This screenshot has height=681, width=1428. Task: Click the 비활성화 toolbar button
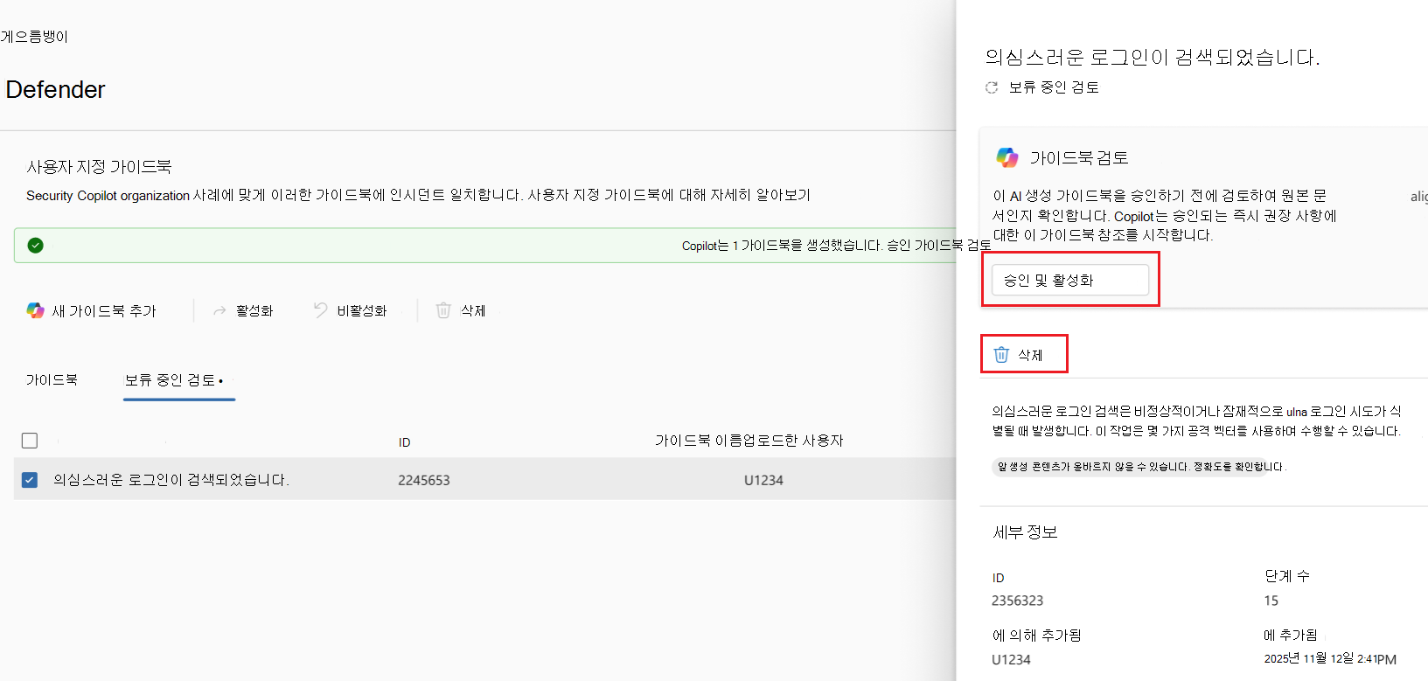pyautogui.click(x=351, y=310)
